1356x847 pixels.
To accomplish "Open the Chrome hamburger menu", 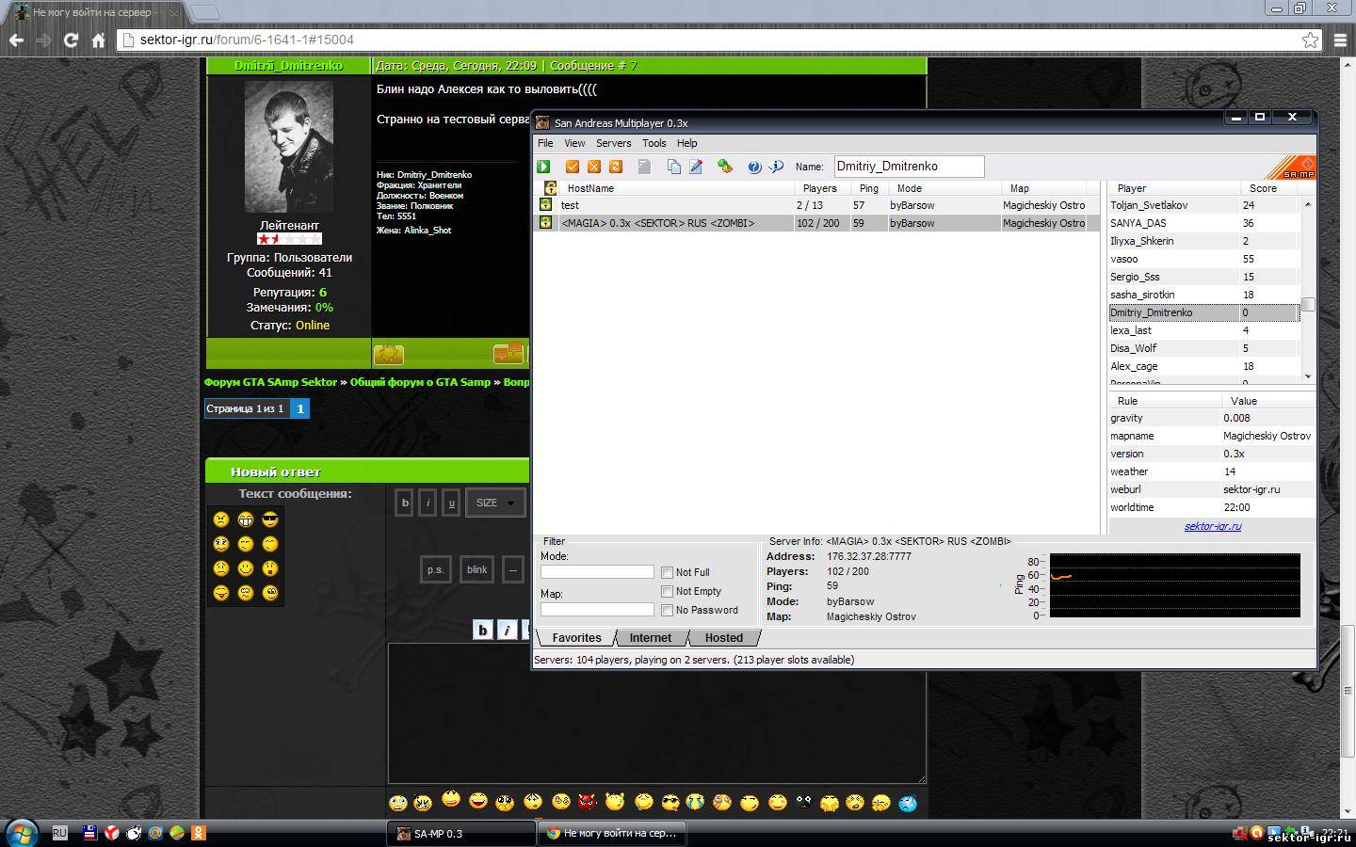I will 1341,40.
